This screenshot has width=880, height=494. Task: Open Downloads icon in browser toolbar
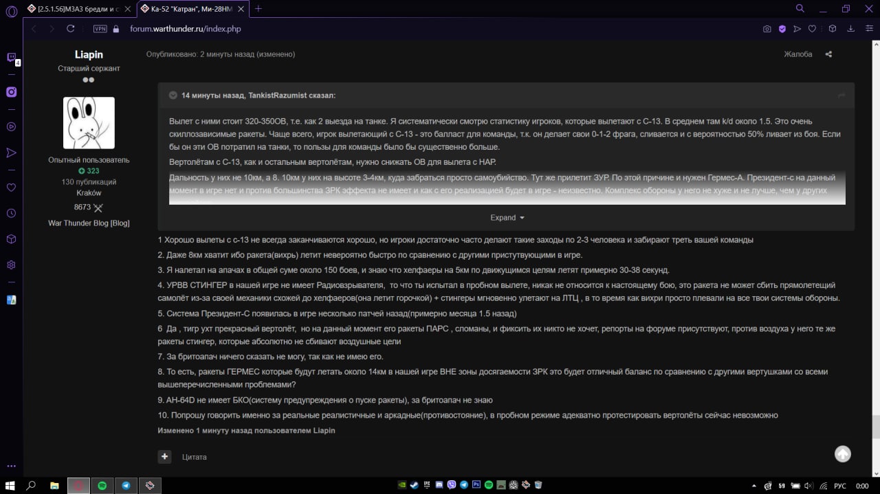851,29
